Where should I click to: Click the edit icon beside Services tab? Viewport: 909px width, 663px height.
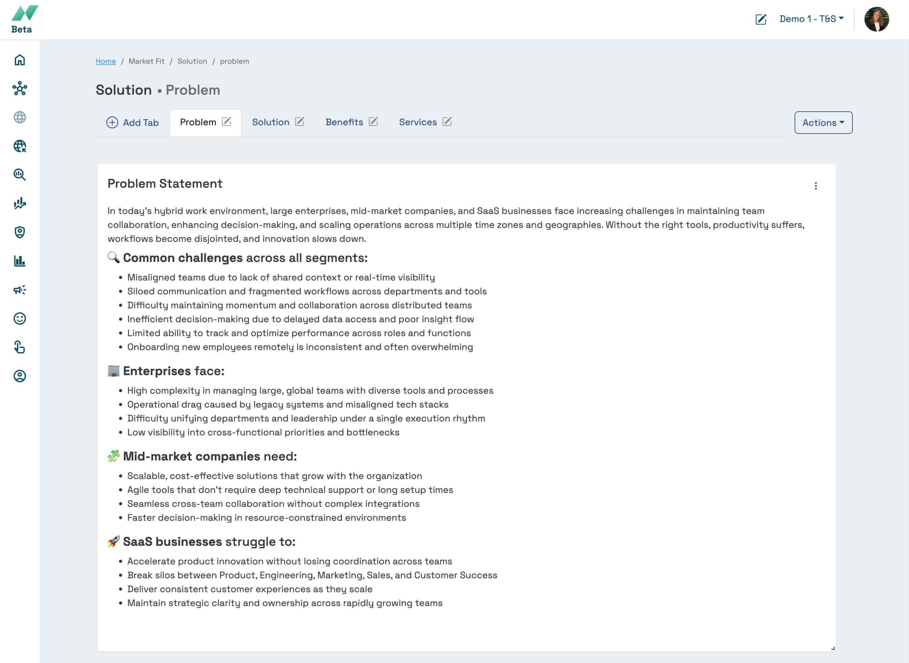[x=447, y=121]
